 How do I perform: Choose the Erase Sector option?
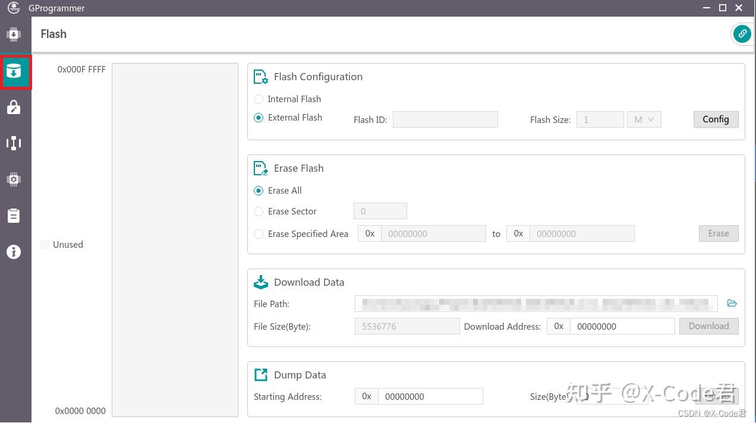tap(259, 211)
